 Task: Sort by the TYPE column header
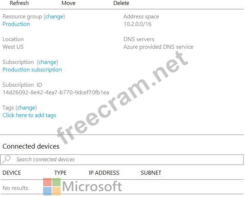pyautogui.click(x=60, y=173)
